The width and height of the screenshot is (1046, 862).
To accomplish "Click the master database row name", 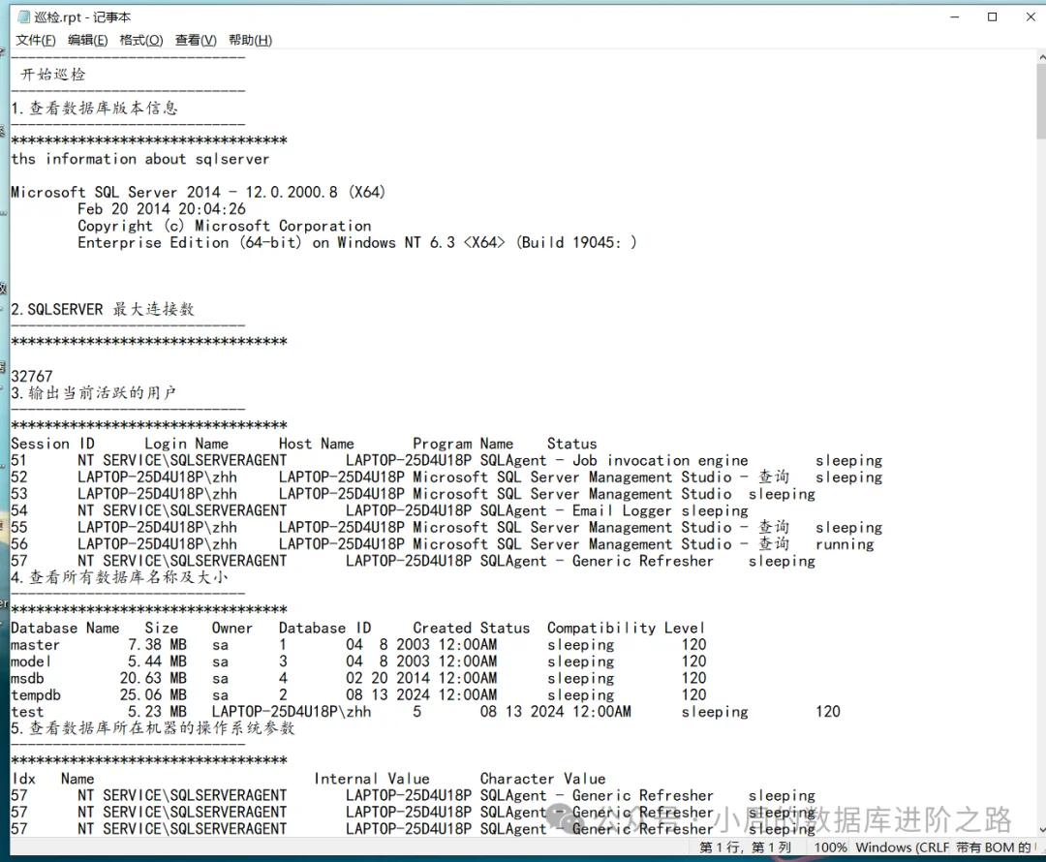I will (x=36, y=645).
